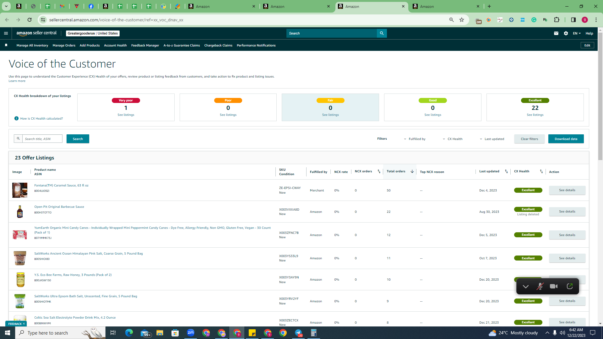Screen dimensions: 603x339
Task: Open A-to-z Guarantee Claims
Action: coord(182,45)
